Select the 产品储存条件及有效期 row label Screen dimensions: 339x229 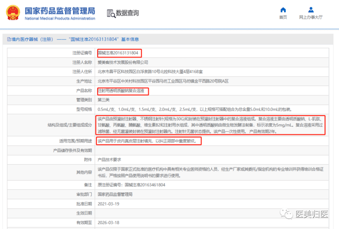[73, 150]
